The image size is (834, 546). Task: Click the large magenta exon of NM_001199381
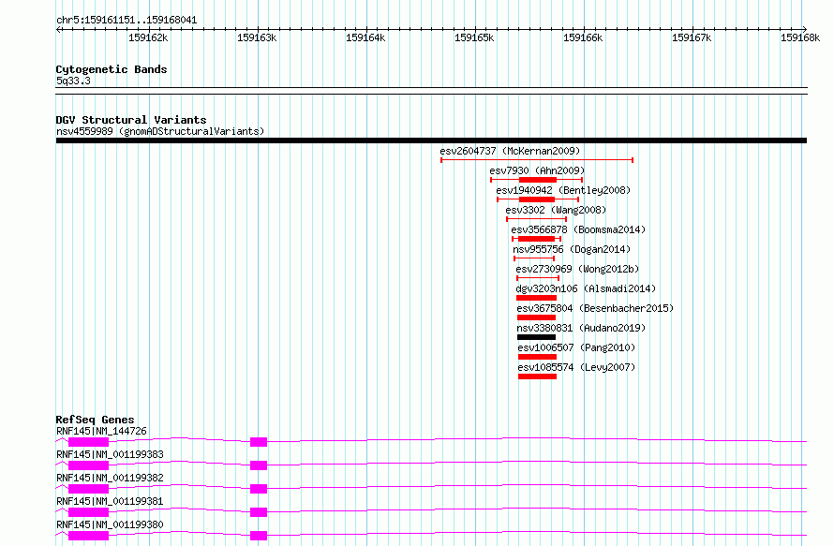point(88,512)
